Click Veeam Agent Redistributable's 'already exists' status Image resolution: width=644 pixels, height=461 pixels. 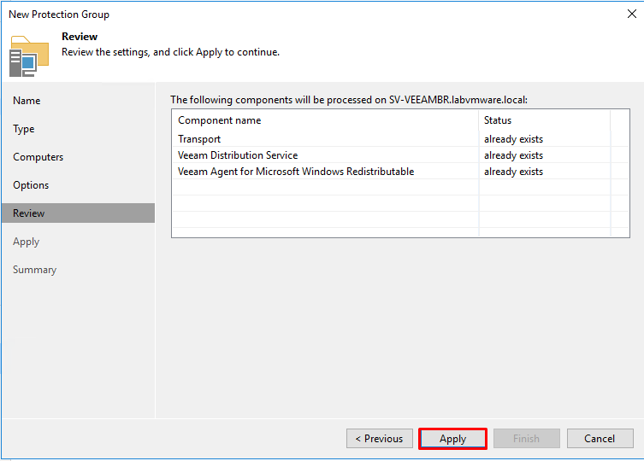[513, 172]
